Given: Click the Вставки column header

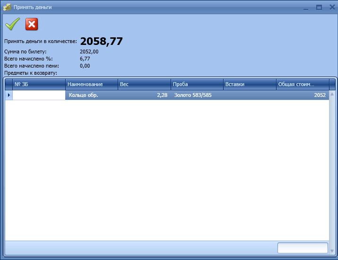Looking at the screenshot, I should tap(249, 84).
